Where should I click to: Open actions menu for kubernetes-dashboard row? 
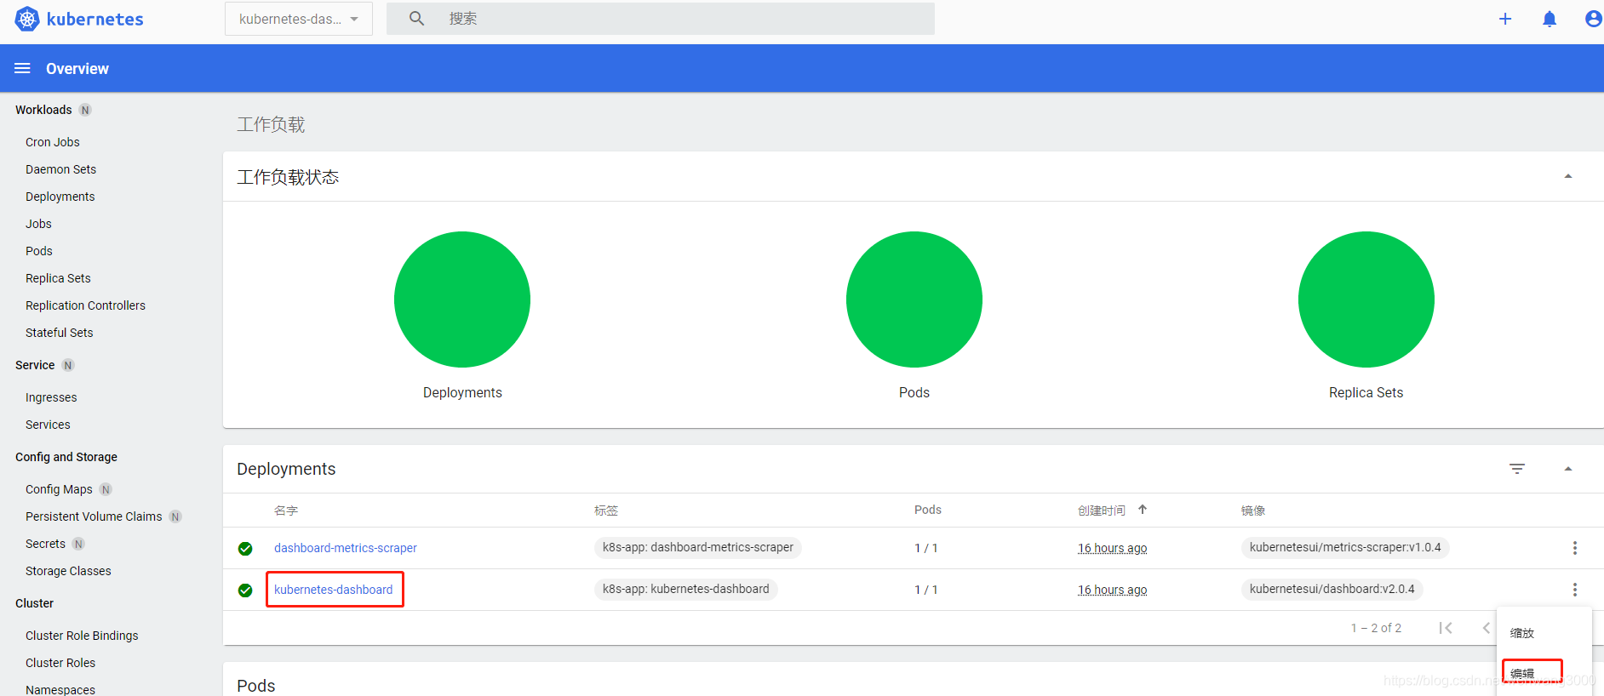[1575, 590]
